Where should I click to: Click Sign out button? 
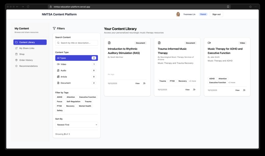point(216,14)
